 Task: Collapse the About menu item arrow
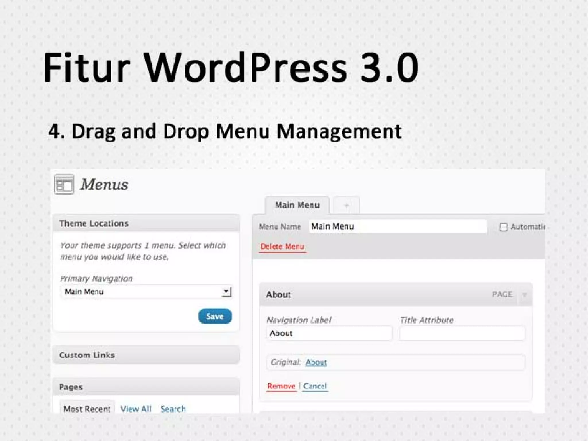coord(525,295)
